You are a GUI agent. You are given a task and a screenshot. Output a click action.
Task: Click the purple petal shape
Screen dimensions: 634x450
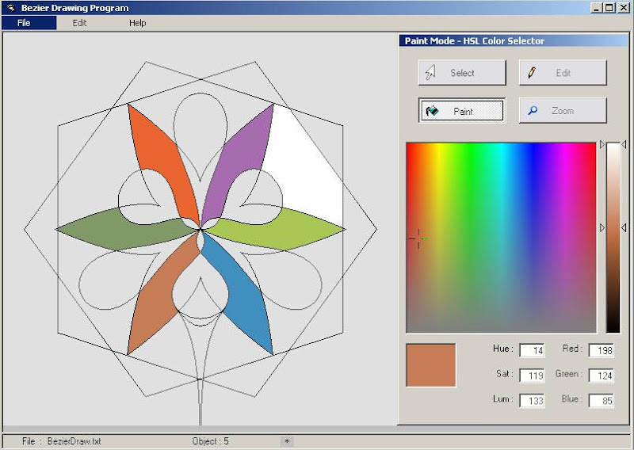(246, 151)
